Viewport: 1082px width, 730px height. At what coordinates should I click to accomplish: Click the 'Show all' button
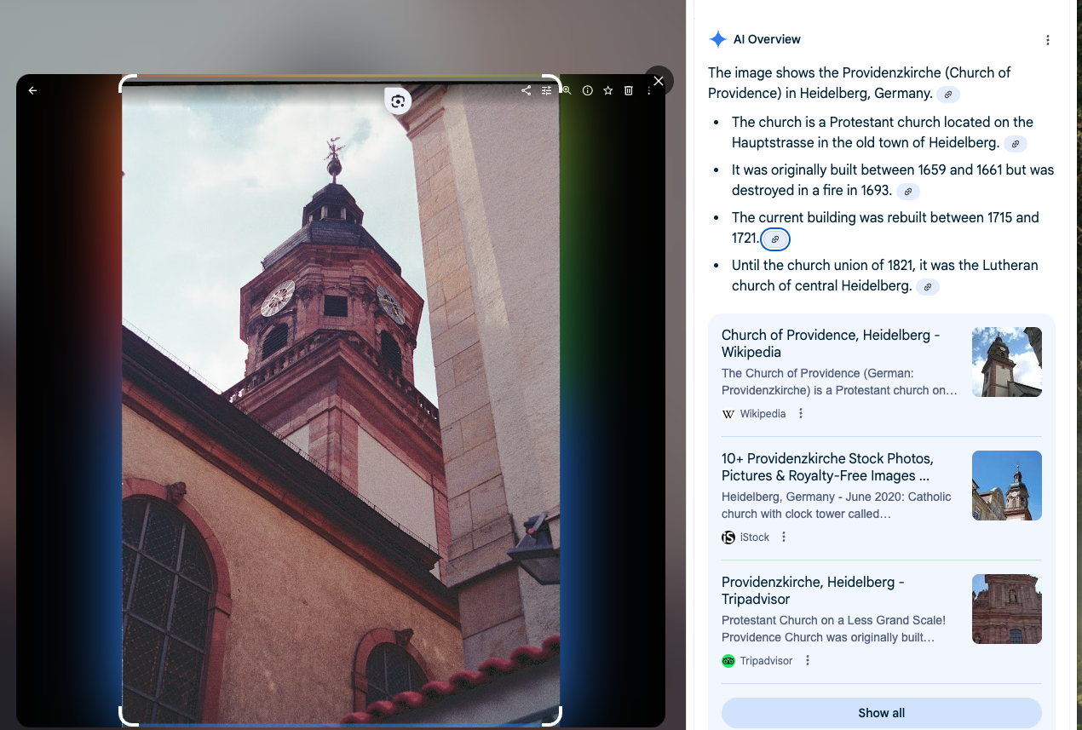coord(882,713)
